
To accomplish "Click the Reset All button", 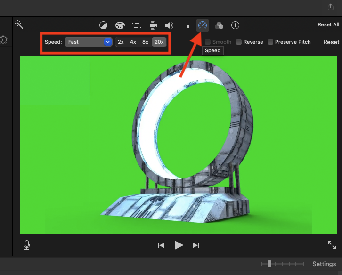I will click(328, 24).
